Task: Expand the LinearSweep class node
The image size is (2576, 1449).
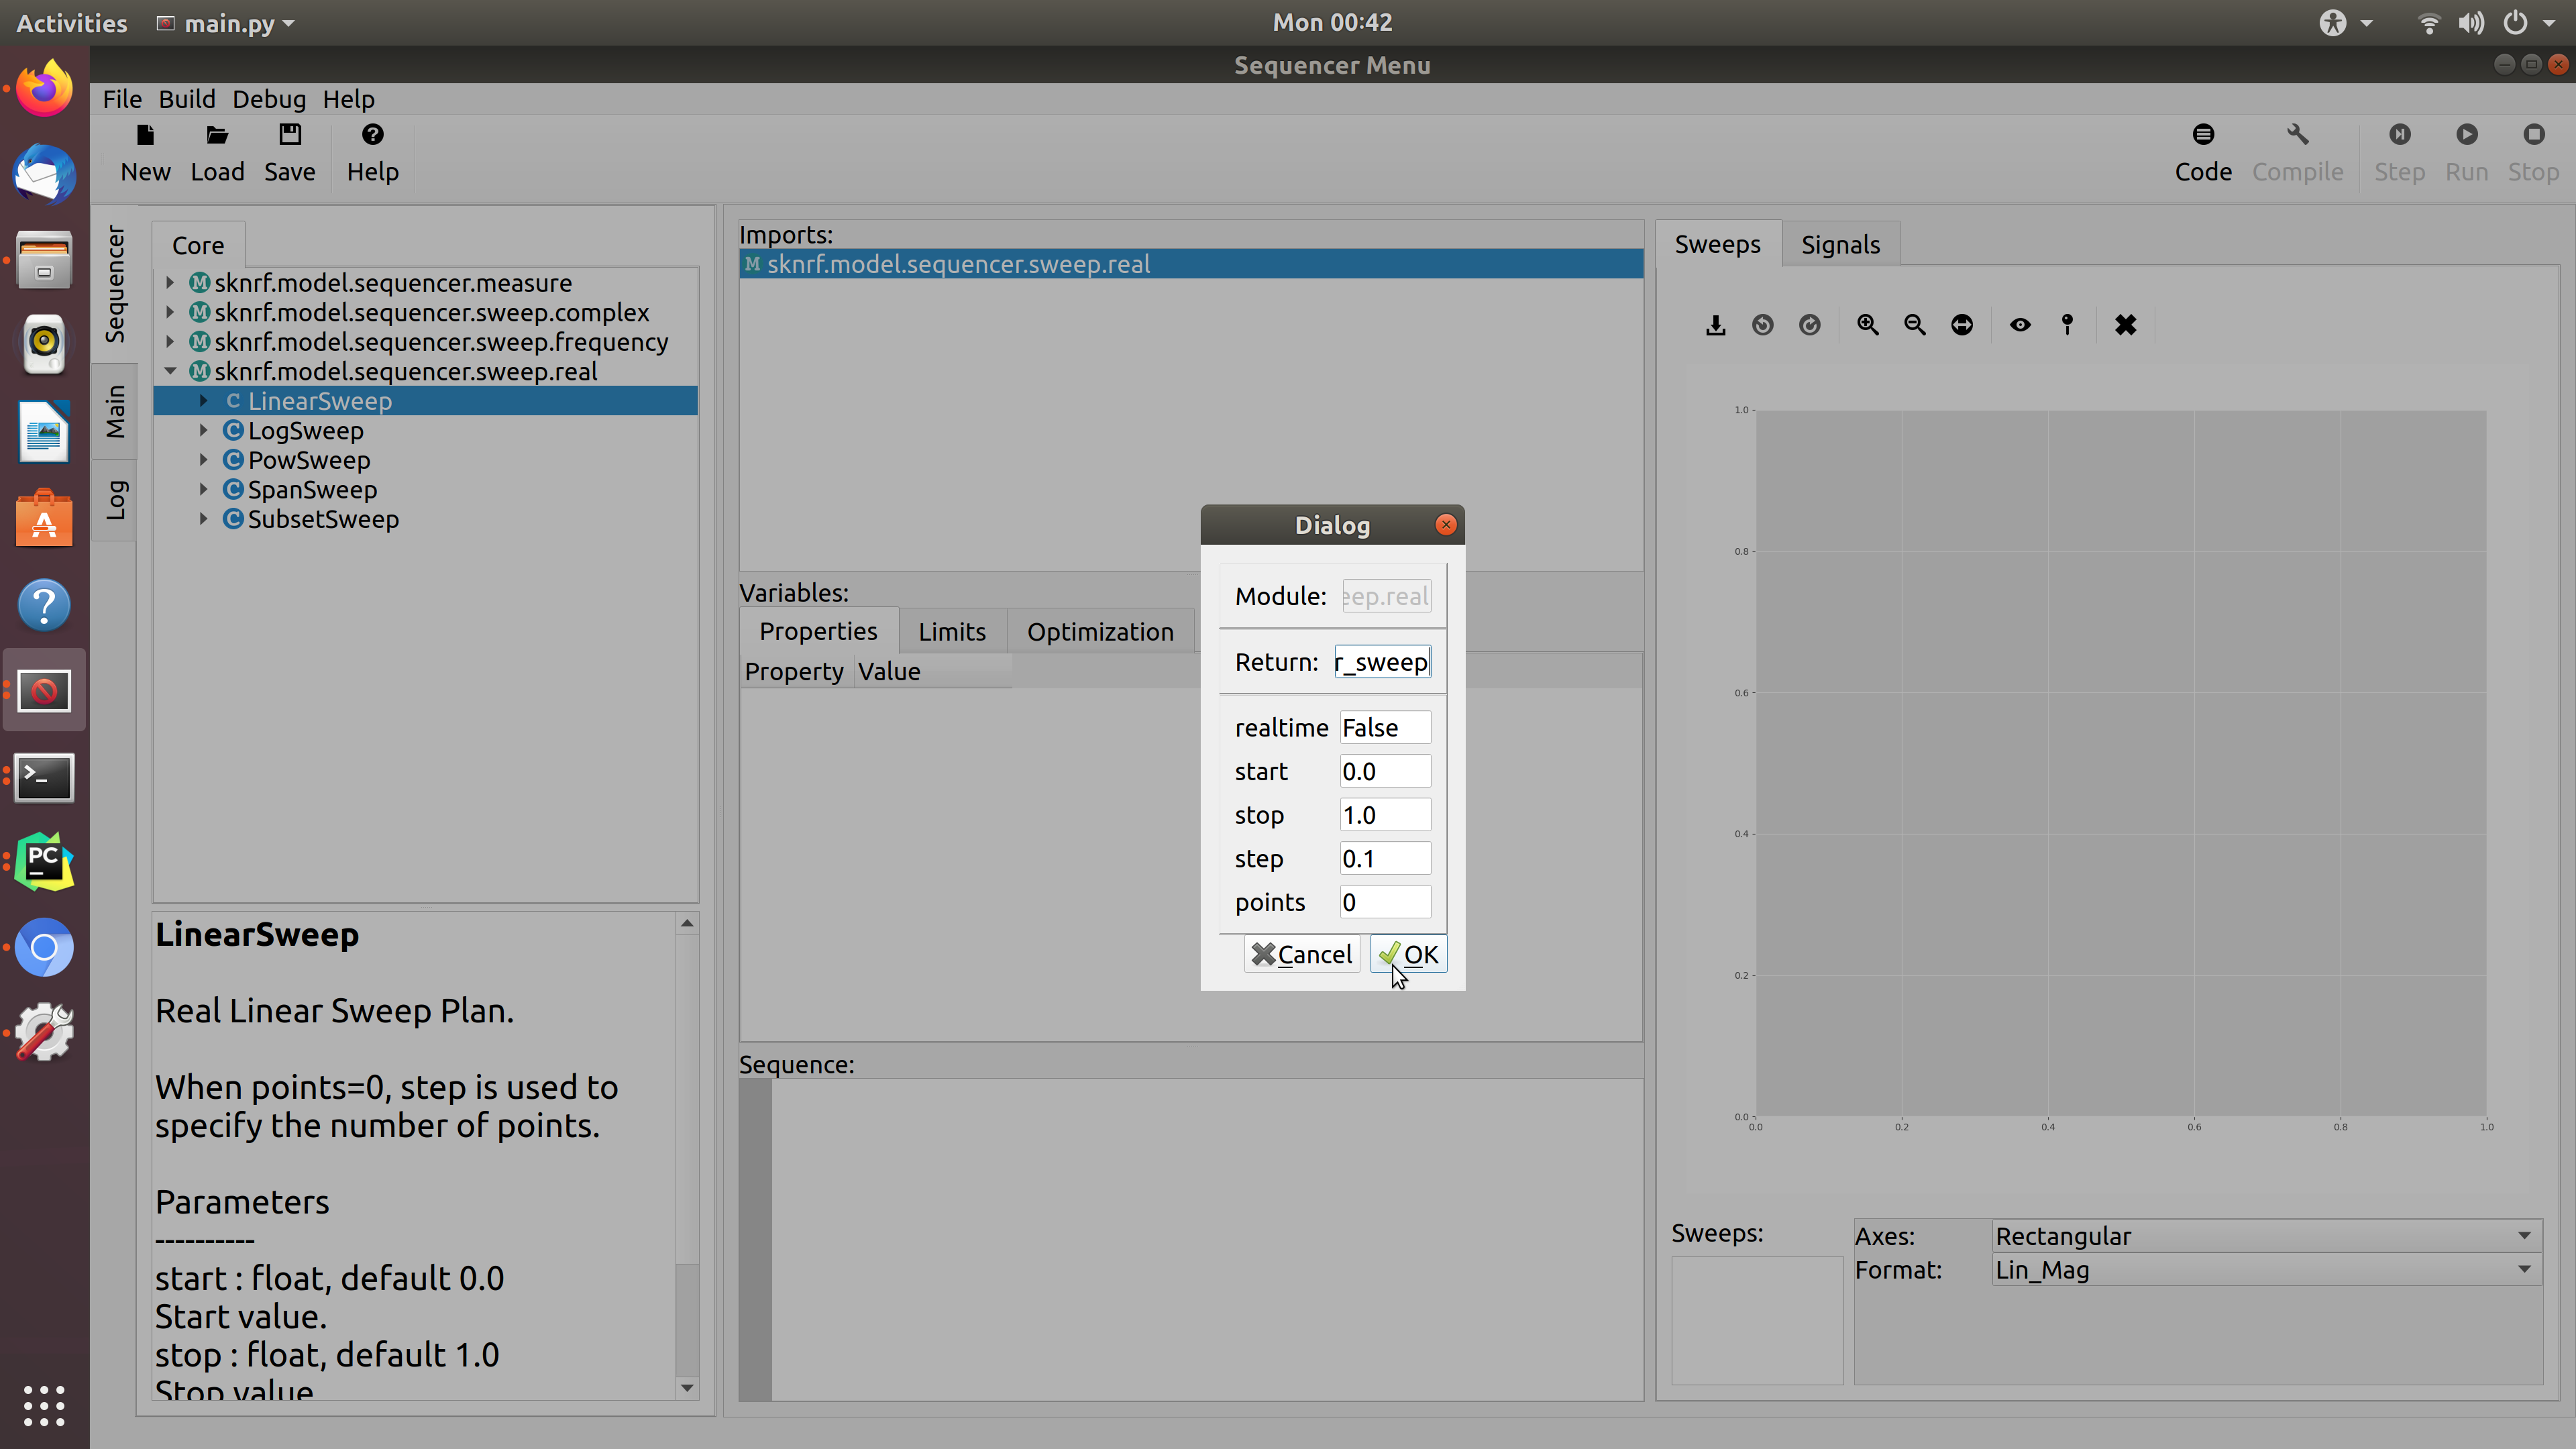Action: click(204, 401)
